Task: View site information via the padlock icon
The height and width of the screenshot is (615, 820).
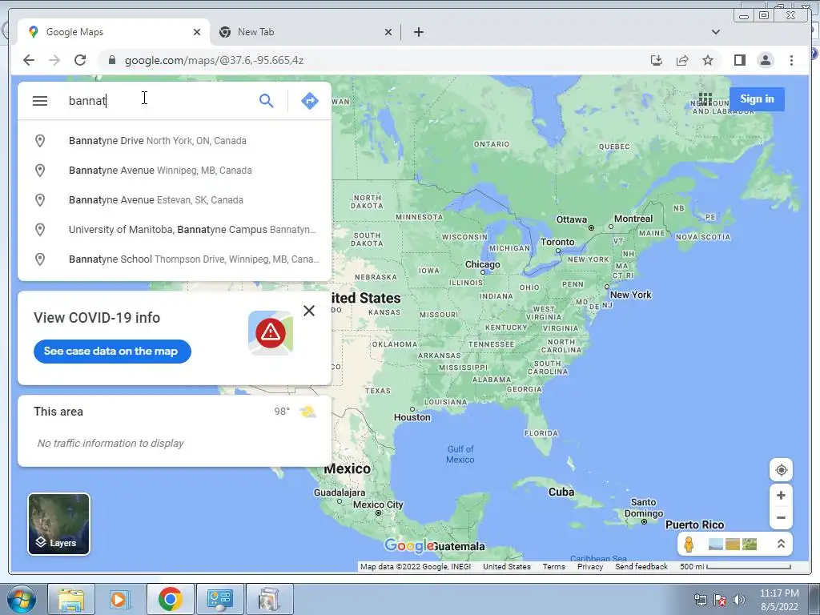Action: pyautogui.click(x=111, y=60)
